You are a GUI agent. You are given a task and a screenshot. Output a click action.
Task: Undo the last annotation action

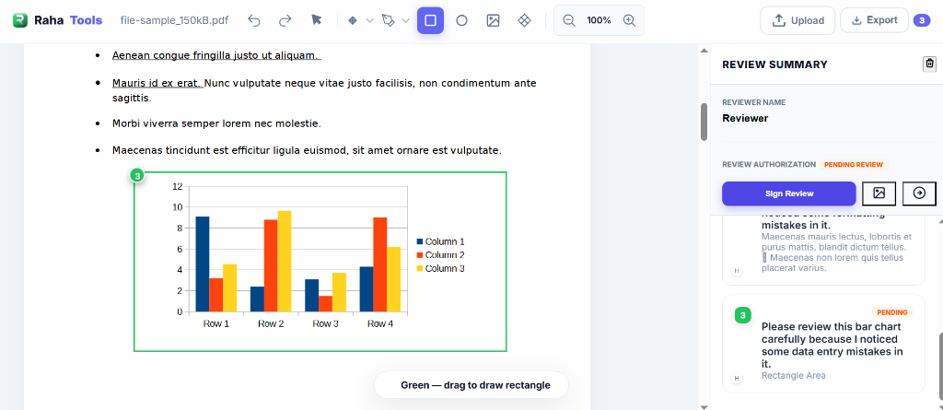click(x=254, y=20)
